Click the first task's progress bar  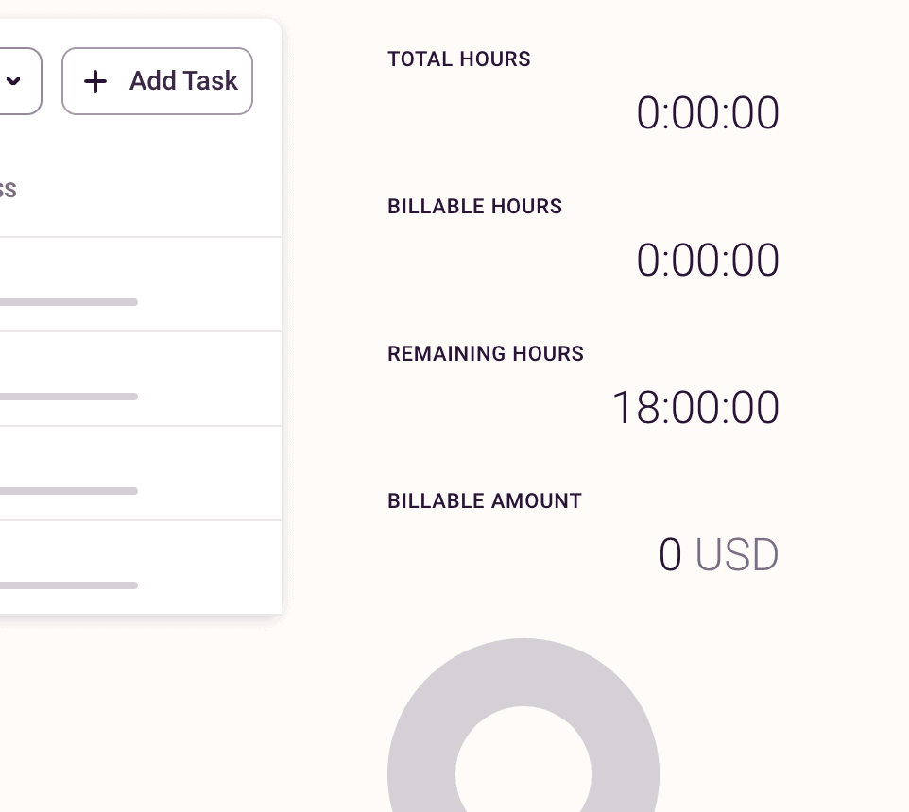[68, 302]
